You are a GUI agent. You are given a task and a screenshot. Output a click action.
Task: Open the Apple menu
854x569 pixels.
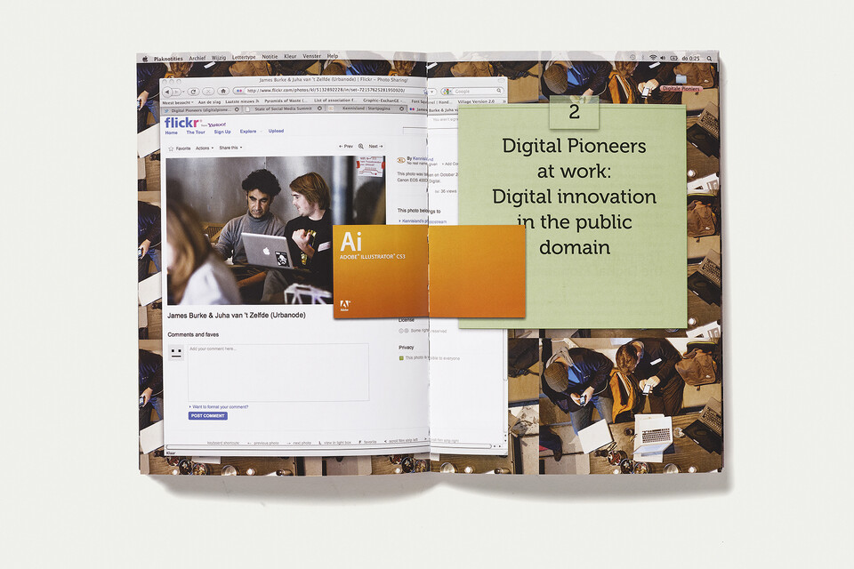click(x=145, y=57)
